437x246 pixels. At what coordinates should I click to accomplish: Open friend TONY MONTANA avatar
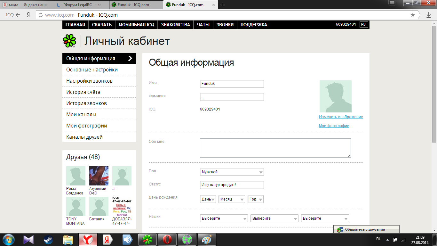tap(76, 206)
